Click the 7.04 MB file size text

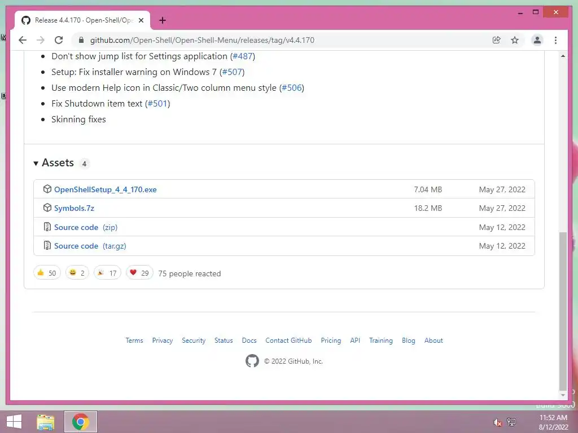click(428, 189)
